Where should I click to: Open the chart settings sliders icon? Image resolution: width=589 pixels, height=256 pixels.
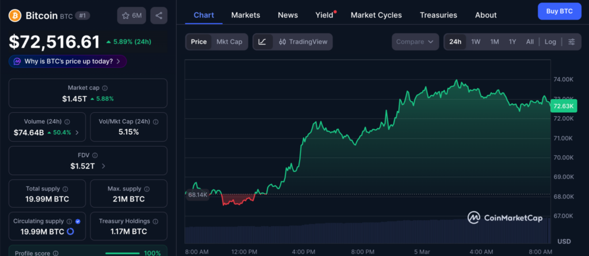pos(571,42)
